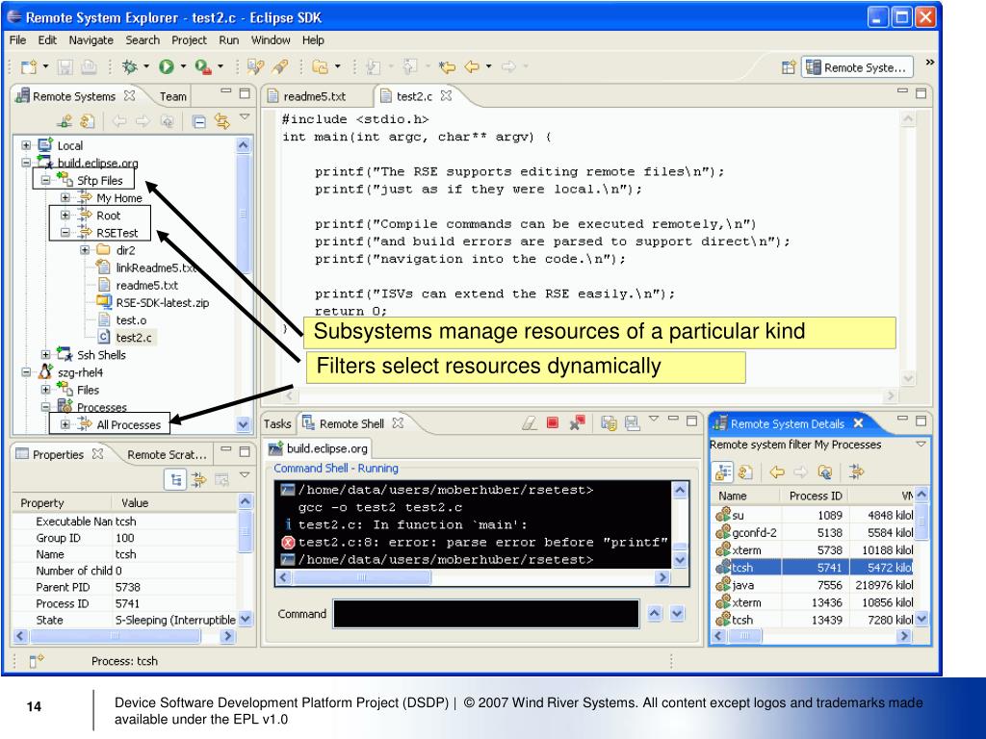The height and width of the screenshot is (739, 986).
Task: Collapse the Sftp Files subsystem node
Action: 45,180
